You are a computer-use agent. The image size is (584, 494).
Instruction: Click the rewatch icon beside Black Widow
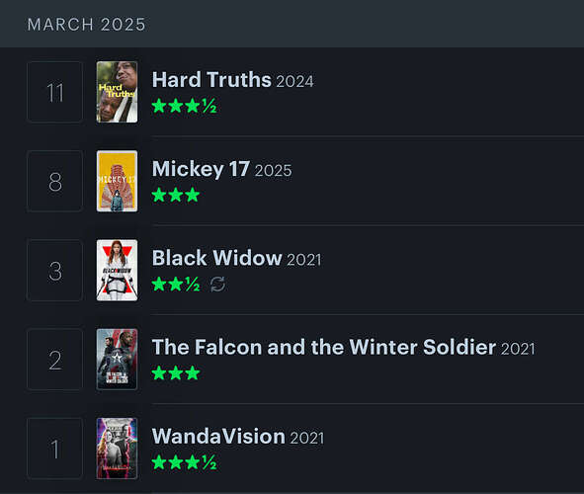tap(217, 285)
